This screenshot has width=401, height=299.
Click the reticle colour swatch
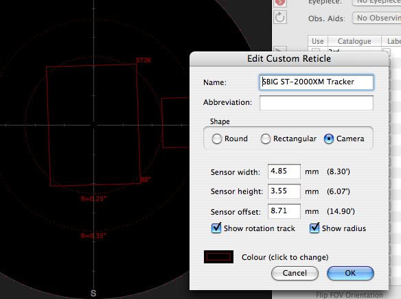[218, 257]
